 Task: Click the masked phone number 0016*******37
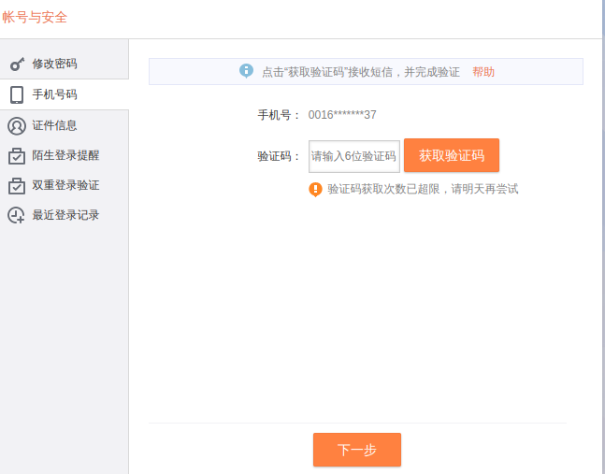(342, 115)
